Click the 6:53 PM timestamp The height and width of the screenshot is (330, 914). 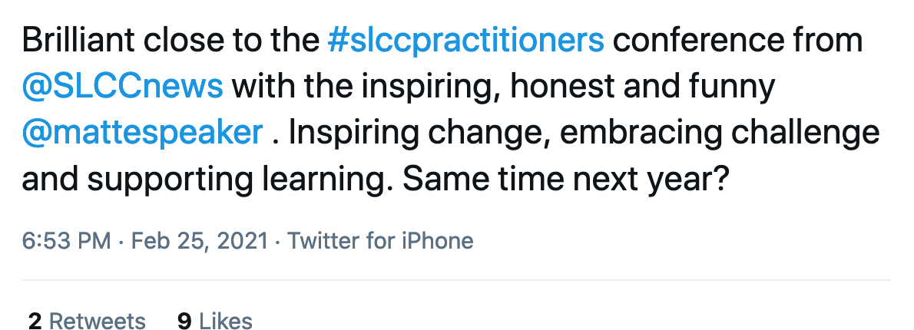click(66, 240)
